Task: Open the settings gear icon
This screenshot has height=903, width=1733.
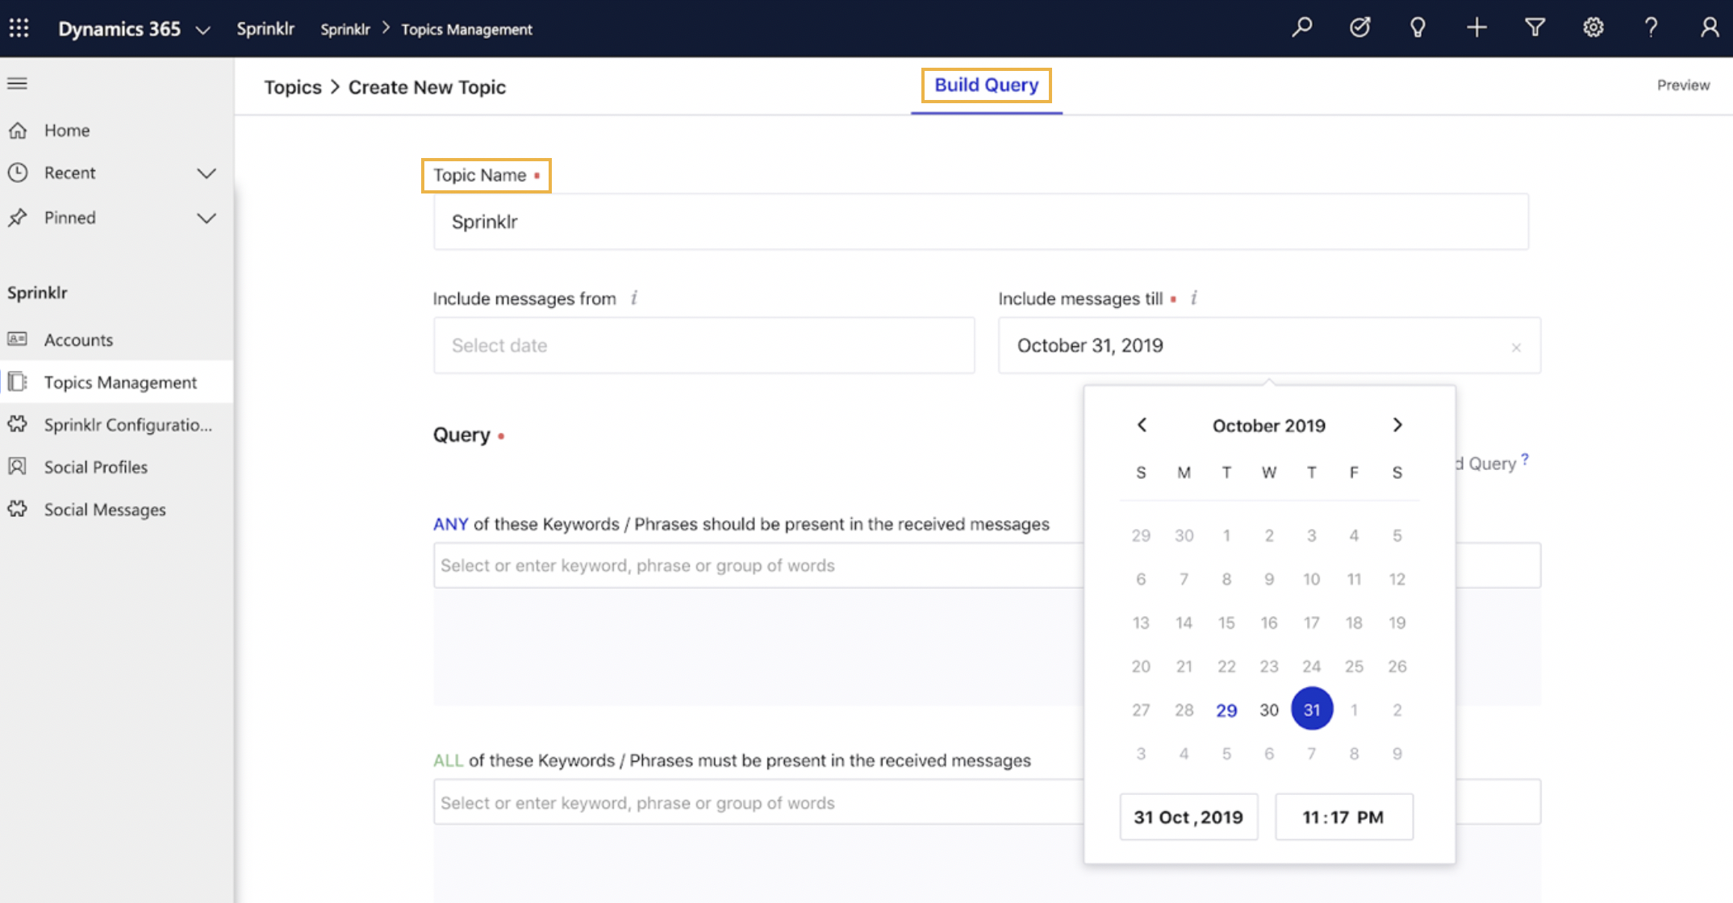Action: [1593, 27]
